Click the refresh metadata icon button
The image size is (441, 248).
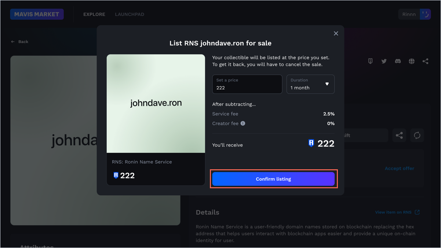point(417,136)
